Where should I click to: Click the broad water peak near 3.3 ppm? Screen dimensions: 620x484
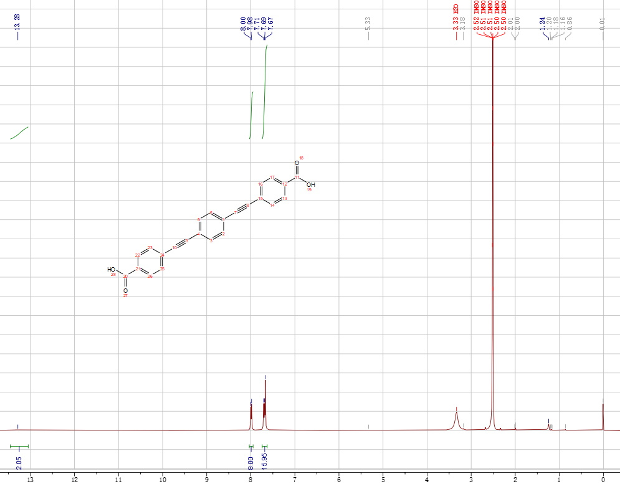click(x=457, y=416)
